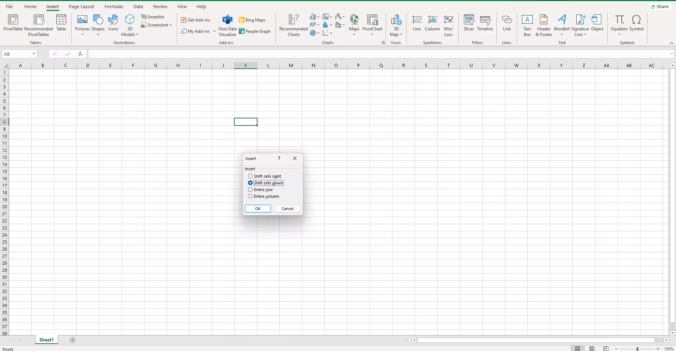Open Insert Scatter or Bubble Chart dropdown
Image resolution: width=676 pixels, height=351 pixels.
pos(331,33)
